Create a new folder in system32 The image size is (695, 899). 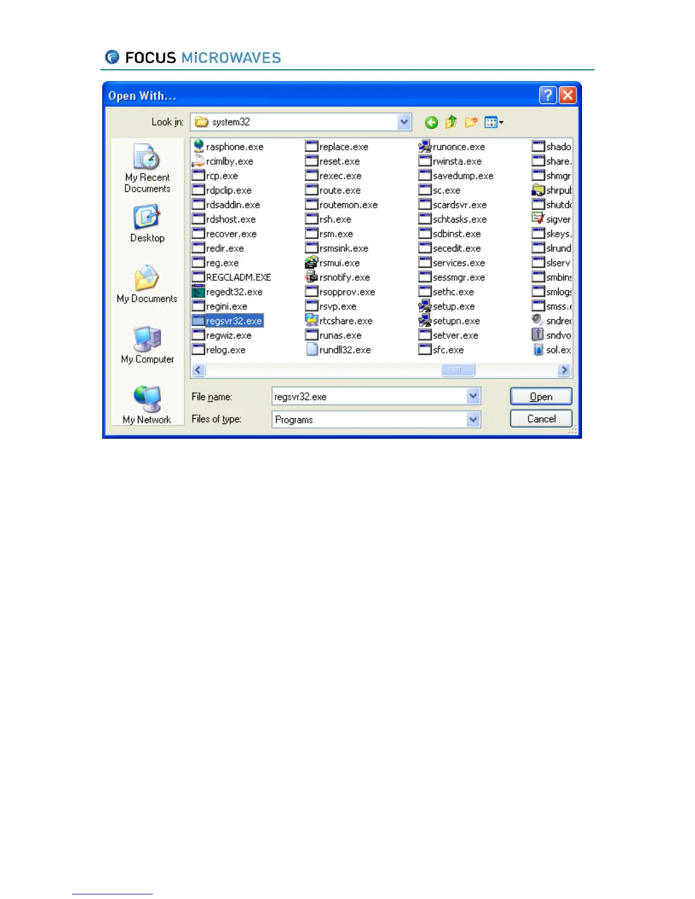[x=471, y=122]
